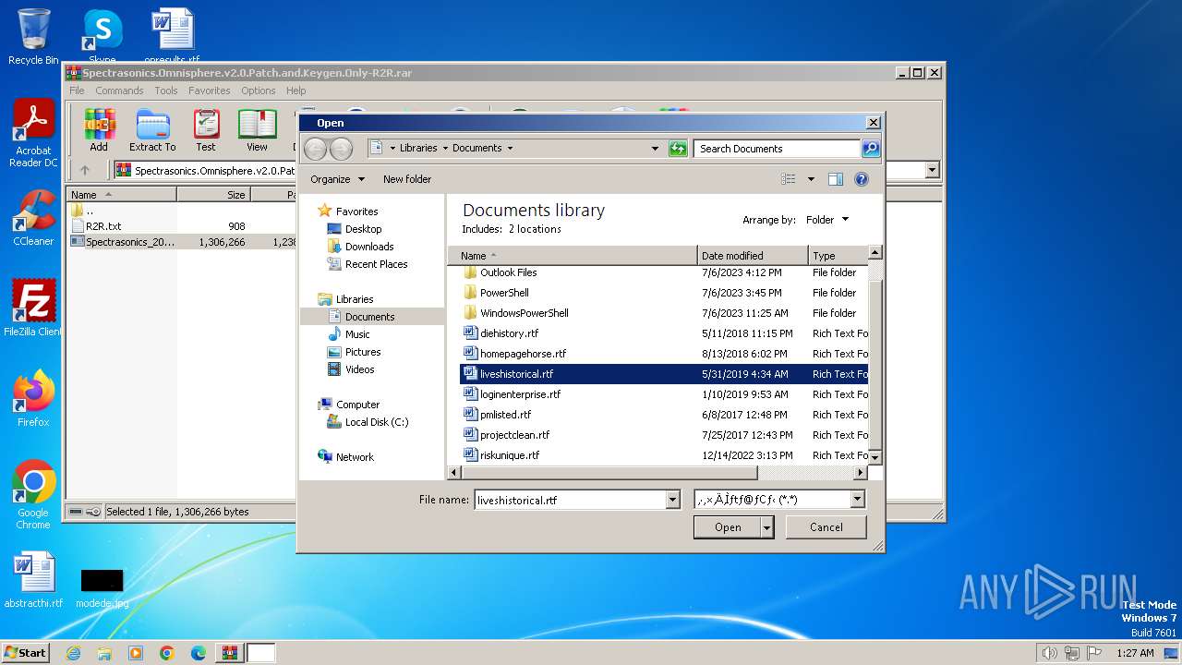This screenshot has width=1182, height=665.
Task: Open the WinRAR Favorites menu
Action: point(210,91)
